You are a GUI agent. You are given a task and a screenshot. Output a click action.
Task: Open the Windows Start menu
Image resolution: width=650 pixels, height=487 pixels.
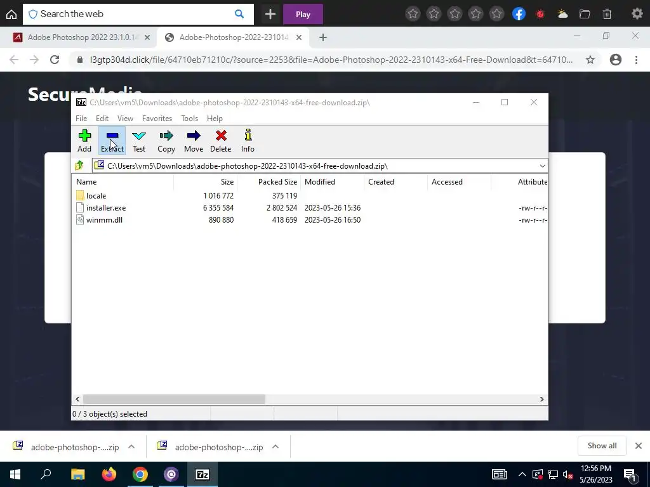coord(15,474)
